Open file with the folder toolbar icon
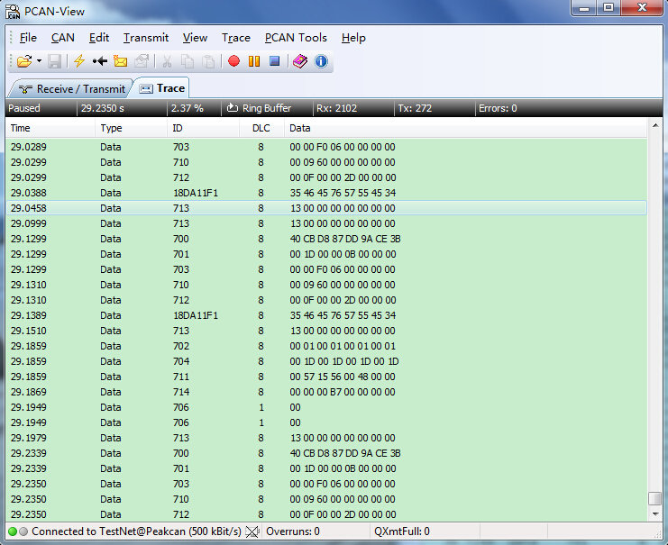The height and width of the screenshot is (545, 668). tap(24, 61)
